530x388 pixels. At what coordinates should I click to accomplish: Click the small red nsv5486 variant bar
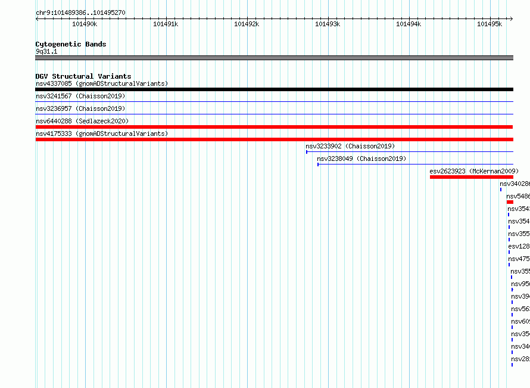510,202
